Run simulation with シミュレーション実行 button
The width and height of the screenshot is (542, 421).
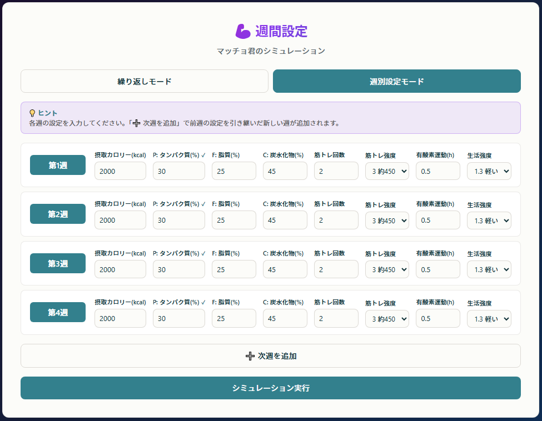[x=271, y=388]
